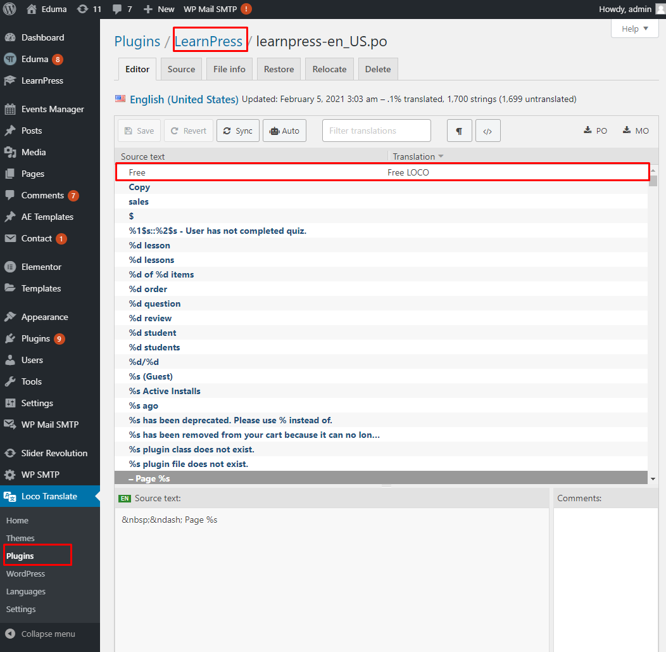Viewport: 666px width, 652px height.
Task: Download the PO file
Action: point(594,131)
